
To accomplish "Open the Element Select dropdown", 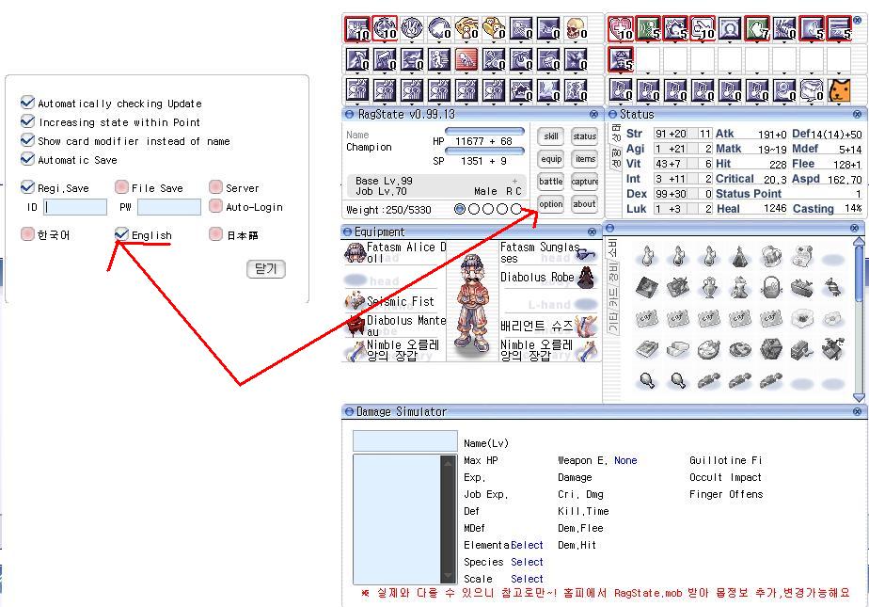I will tap(527, 545).
